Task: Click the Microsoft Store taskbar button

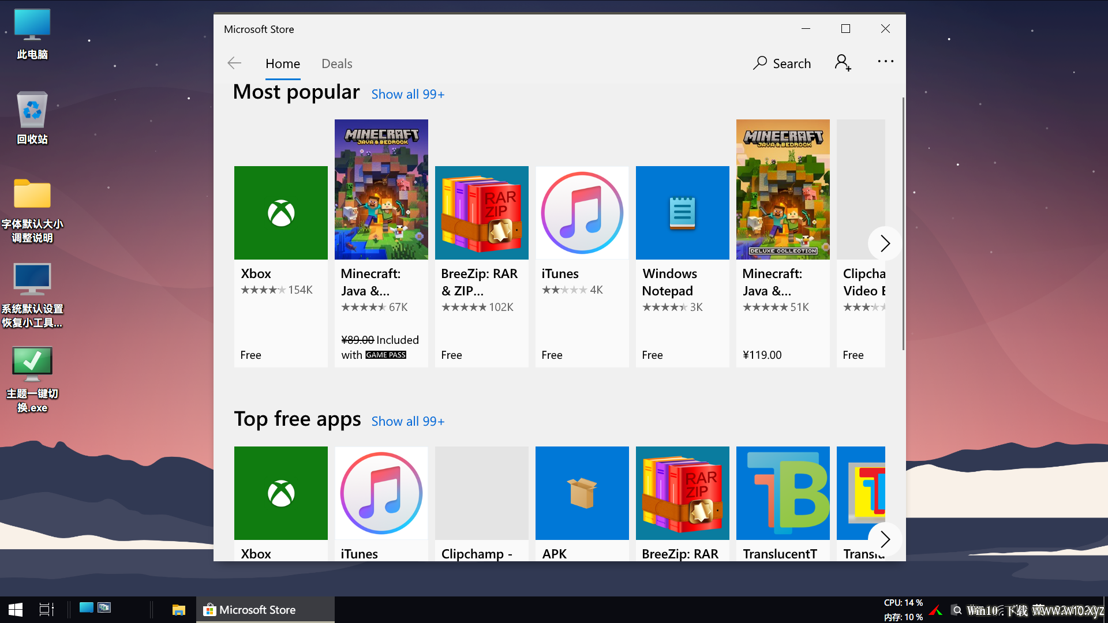Action: tap(265, 610)
